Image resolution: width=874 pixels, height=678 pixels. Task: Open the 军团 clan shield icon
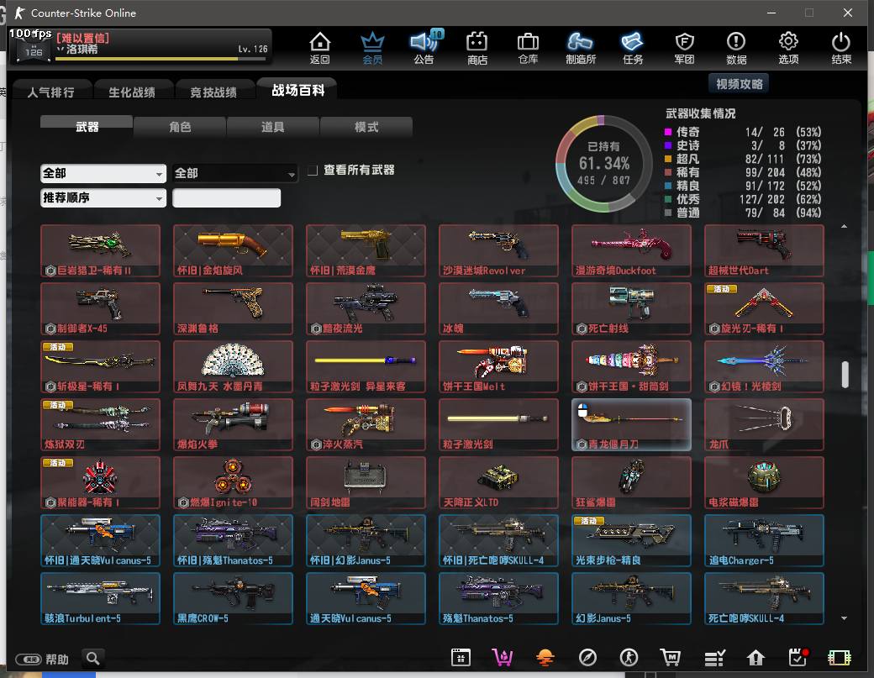684,48
